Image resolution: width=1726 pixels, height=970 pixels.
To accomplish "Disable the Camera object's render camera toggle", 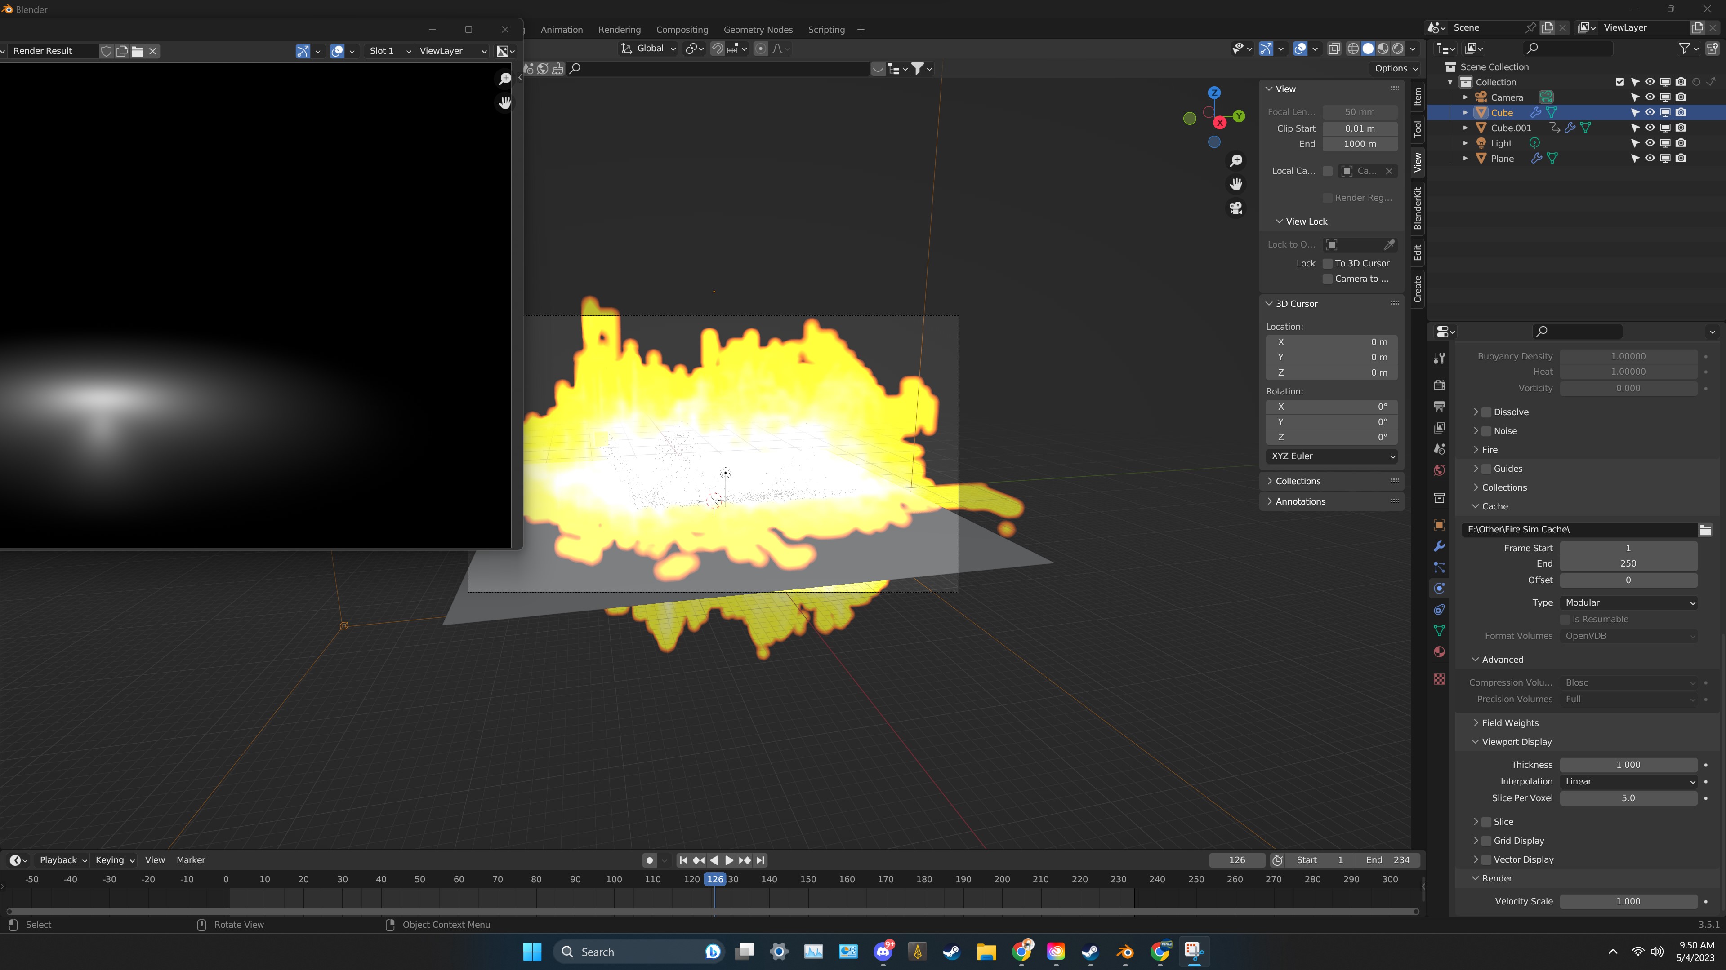I will coord(1681,97).
